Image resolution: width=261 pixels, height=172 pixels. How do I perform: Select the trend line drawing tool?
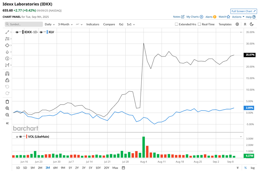tap(7, 32)
